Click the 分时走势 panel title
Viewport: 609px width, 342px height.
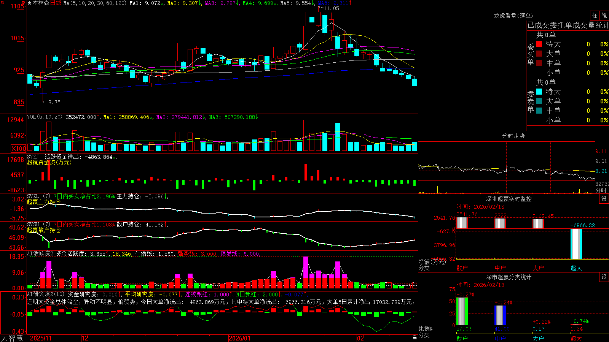click(513, 136)
